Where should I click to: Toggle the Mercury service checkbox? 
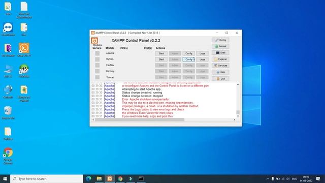click(97, 71)
